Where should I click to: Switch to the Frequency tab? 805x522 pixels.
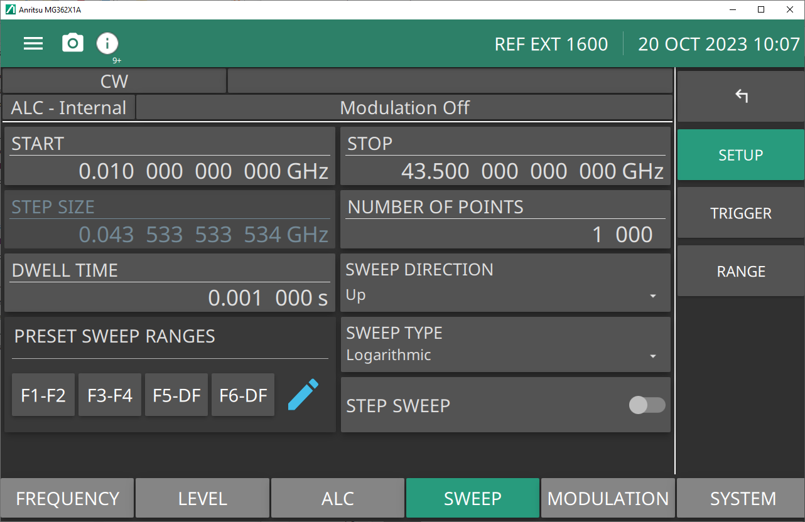coord(67,498)
